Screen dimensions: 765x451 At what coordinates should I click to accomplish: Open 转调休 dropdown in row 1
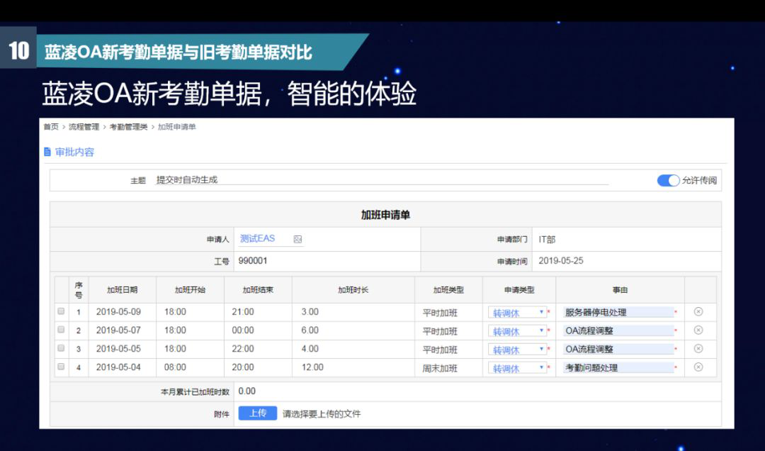[x=517, y=312]
